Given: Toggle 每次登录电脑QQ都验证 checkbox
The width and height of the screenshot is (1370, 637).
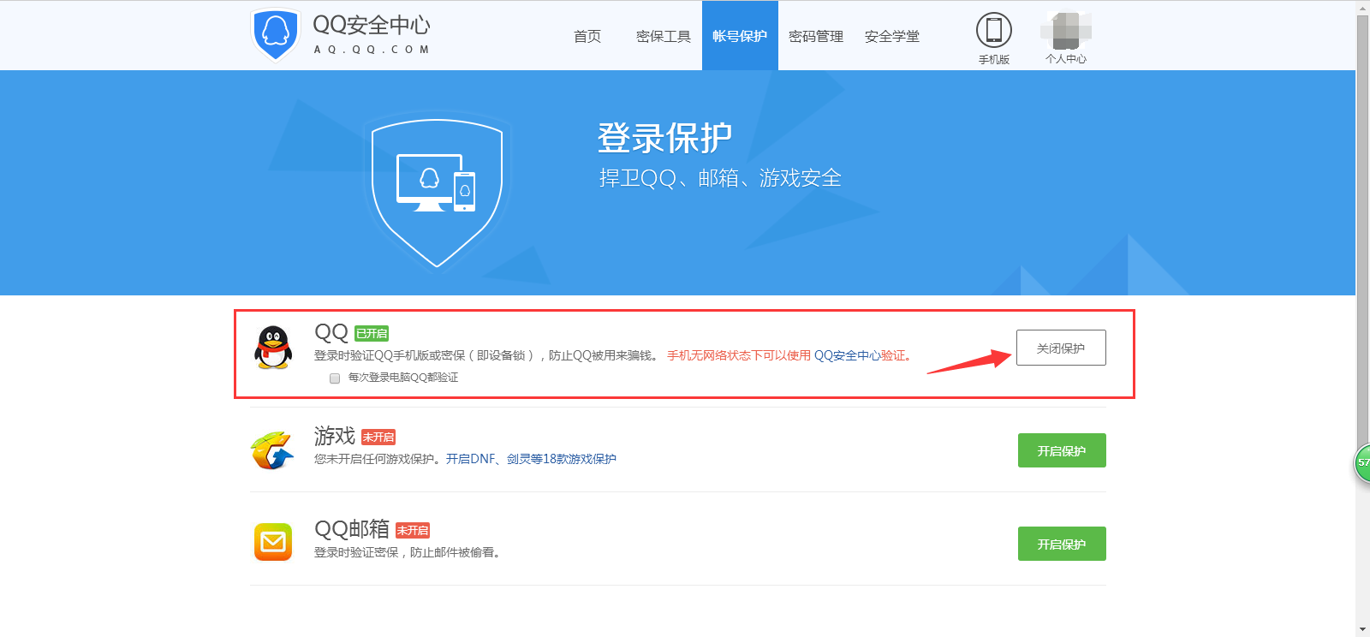Looking at the screenshot, I should pyautogui.click(x=335, y=378).
